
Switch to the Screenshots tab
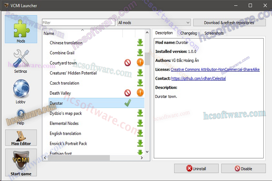point(214,33)
